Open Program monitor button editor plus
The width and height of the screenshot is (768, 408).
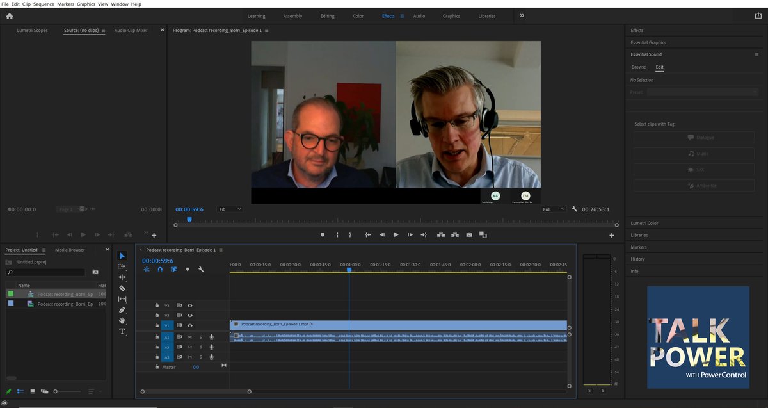point(612,236)
